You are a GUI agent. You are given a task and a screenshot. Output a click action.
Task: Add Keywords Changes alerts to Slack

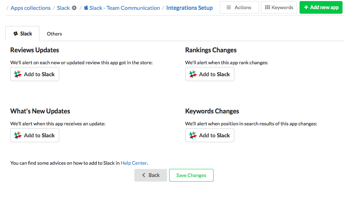click(x=210, y=135)
